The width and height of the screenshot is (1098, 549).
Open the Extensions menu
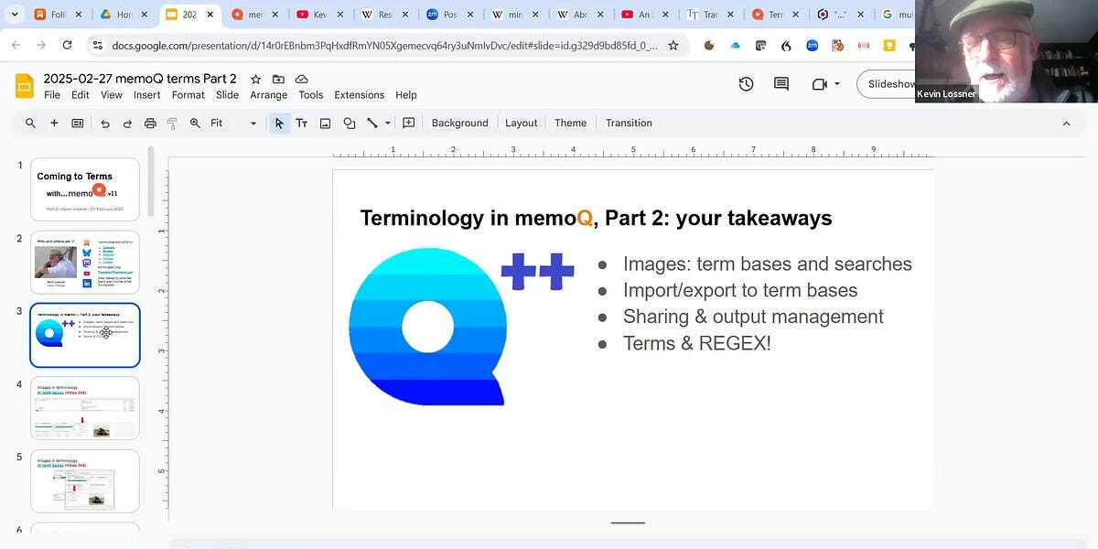pos(360,95)
